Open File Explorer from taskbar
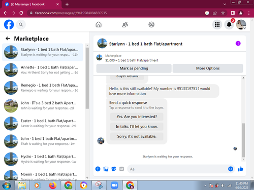 22,185
